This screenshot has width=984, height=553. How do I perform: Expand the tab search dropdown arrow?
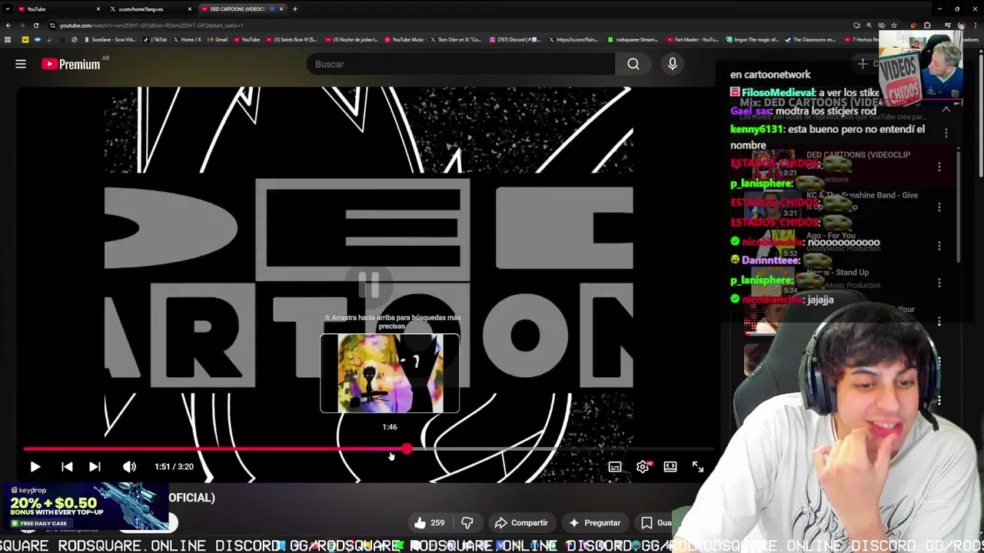click(7, 9)
